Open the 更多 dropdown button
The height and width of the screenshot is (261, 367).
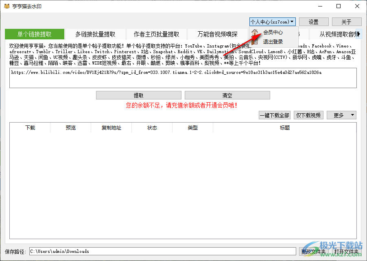pyautogui.click(x=341, y=115)
